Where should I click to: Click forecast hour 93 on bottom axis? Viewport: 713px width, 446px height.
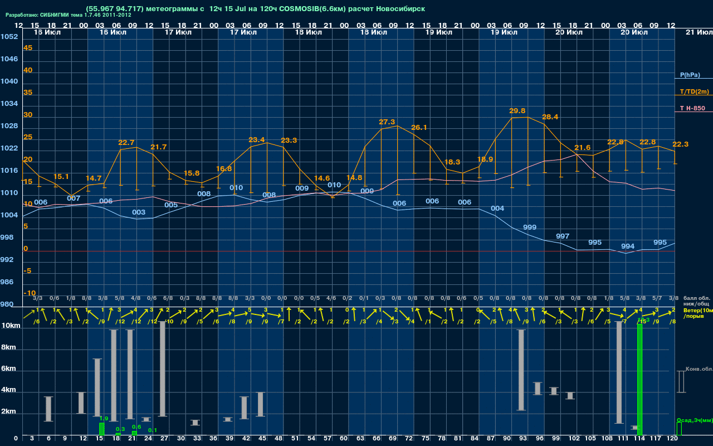[x=522, y=439]
